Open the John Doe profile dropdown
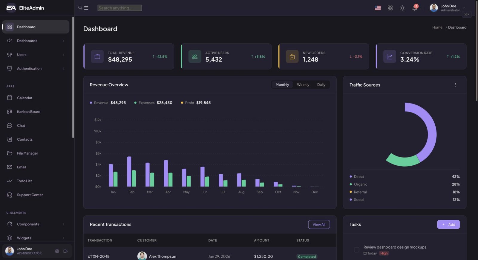 pos(448,8)
